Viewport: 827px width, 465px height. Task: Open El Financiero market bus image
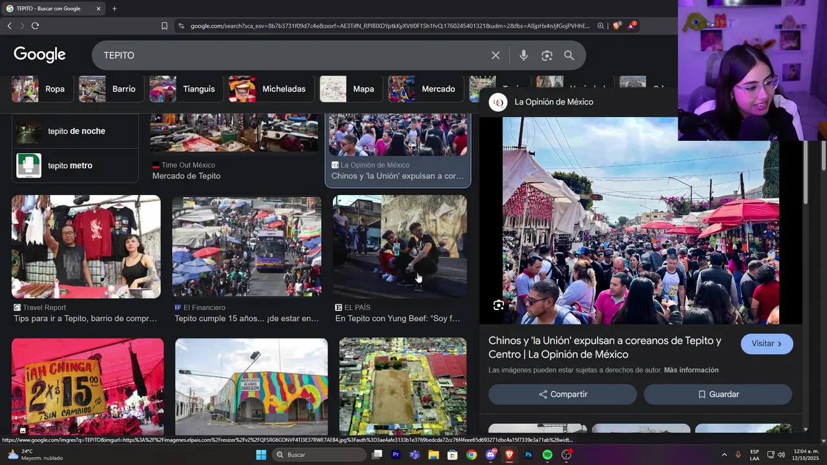247,247
